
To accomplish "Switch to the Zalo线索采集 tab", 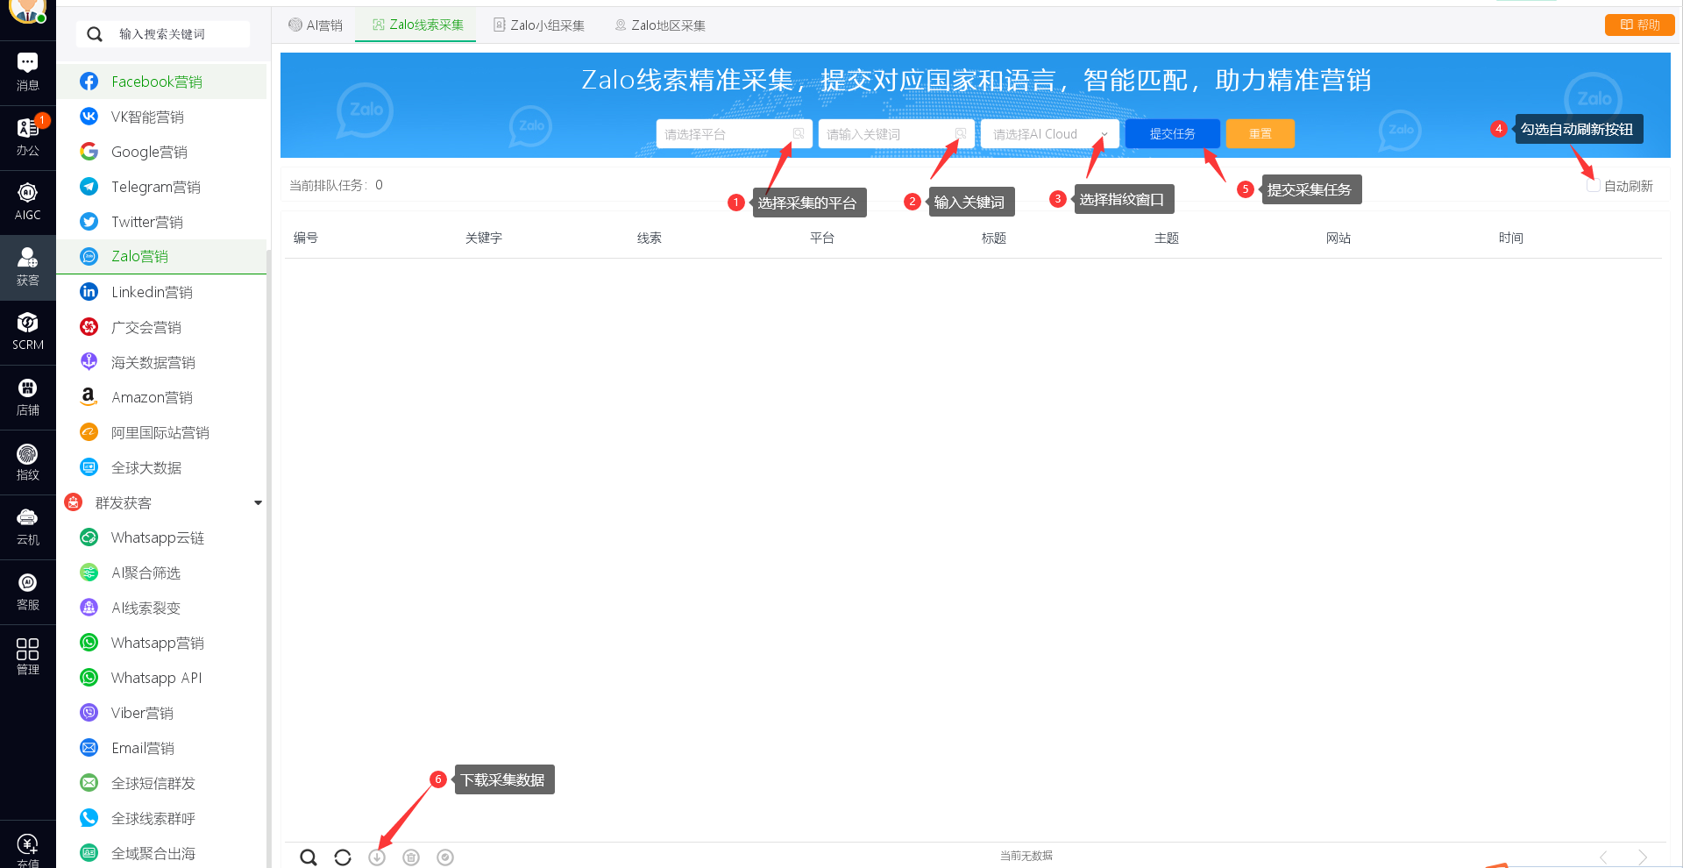I will [417, 25].
